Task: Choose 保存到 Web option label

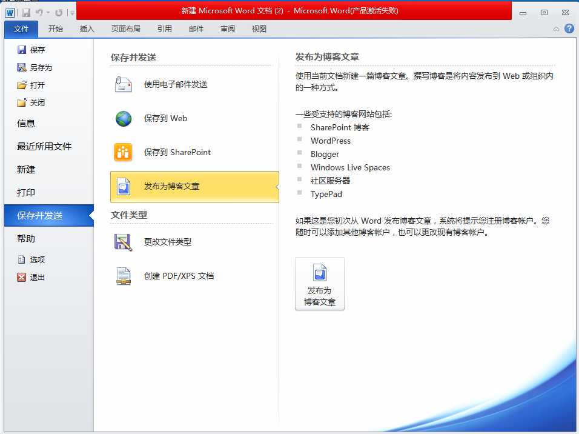Action: 165,119
